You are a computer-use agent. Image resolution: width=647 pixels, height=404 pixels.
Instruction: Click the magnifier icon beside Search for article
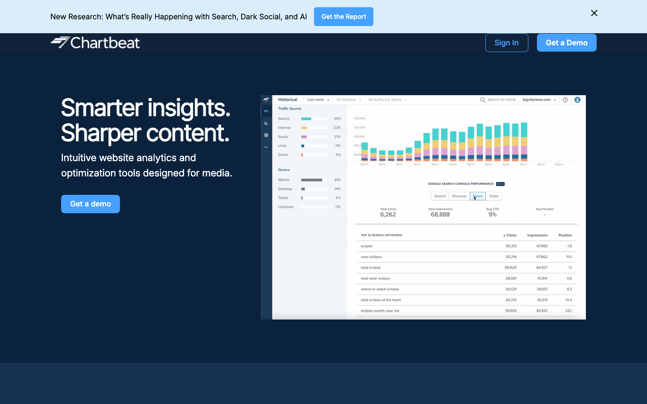coord(483,100)
